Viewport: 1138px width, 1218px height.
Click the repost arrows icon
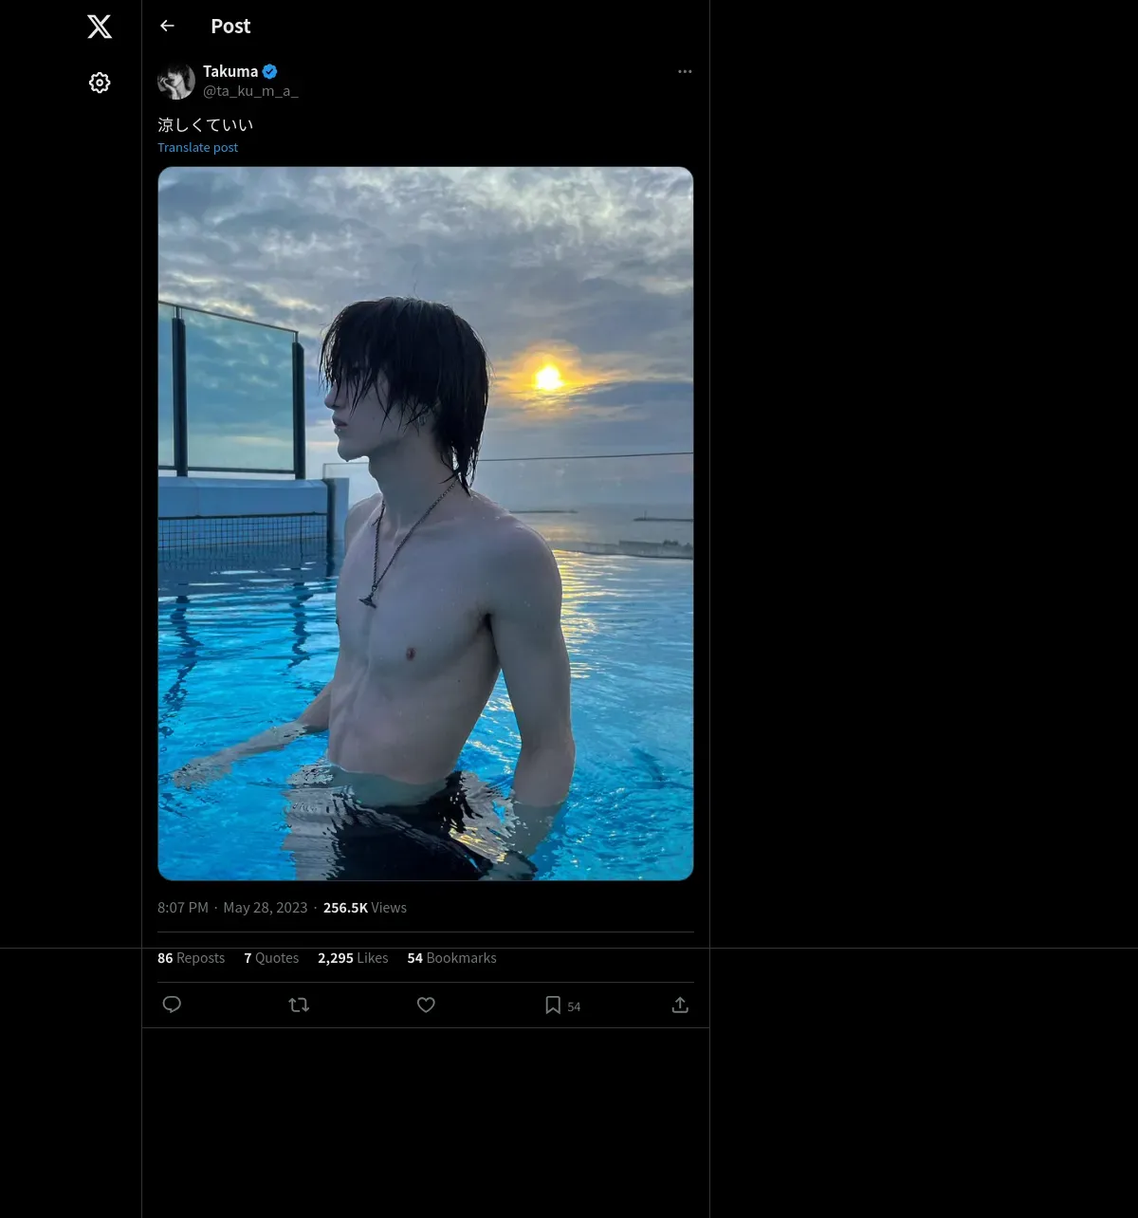click(299, 1005)
